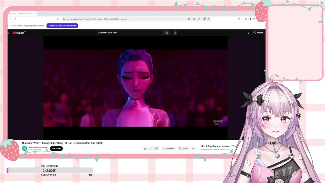The height and width of the screenshot is (183, 325).
Task: Open more actions menu beside Guardar
Action: pyautogui.click(x=193, y=148)
